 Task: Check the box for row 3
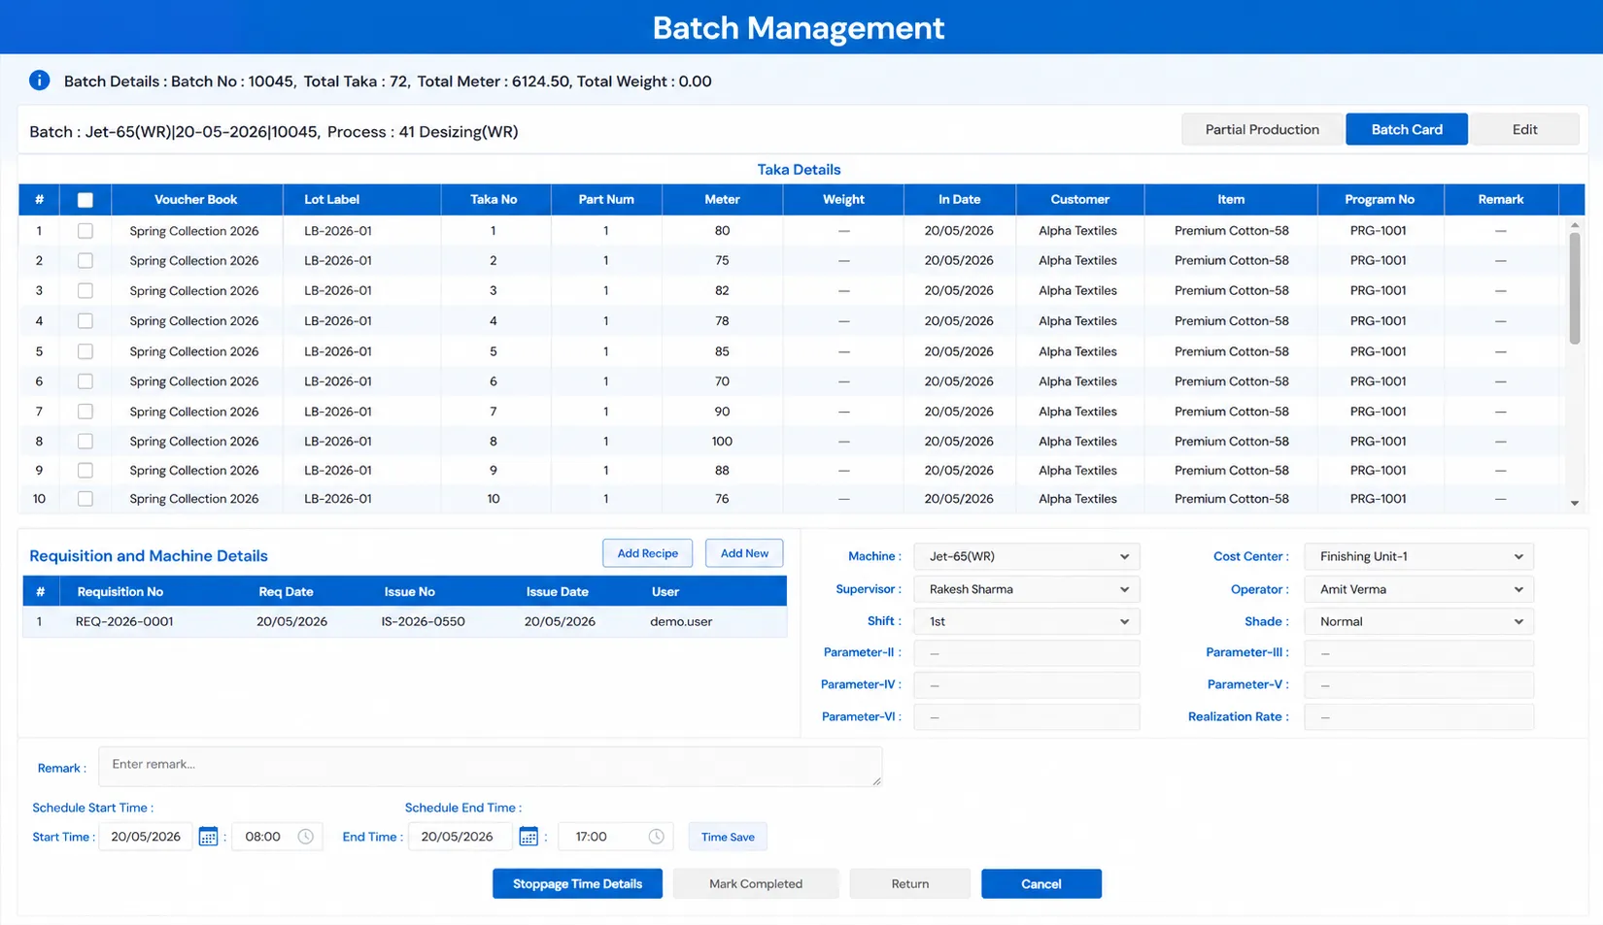click(x=85, y=290)
